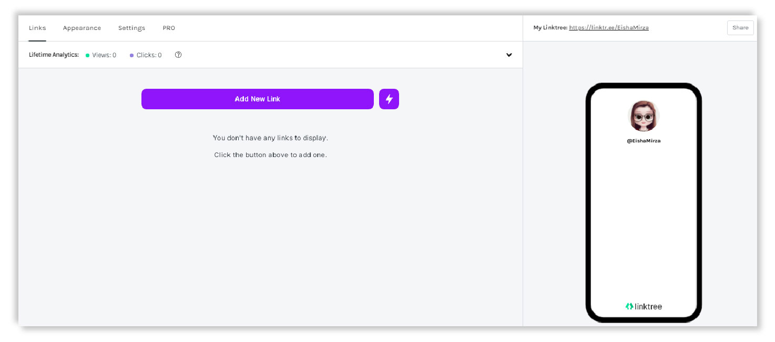Image resolution: width=775 pixels, height=342 pixels.
Task: Select the purple Clicks indicator dot
Action: click(x=131, y=55)
